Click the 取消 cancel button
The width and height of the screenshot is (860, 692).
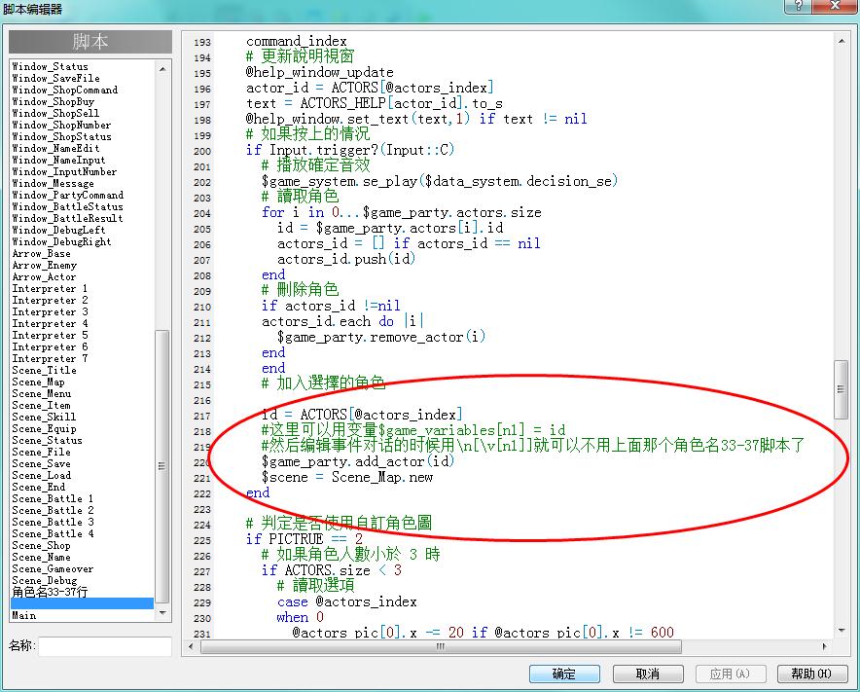pos(648,674)
